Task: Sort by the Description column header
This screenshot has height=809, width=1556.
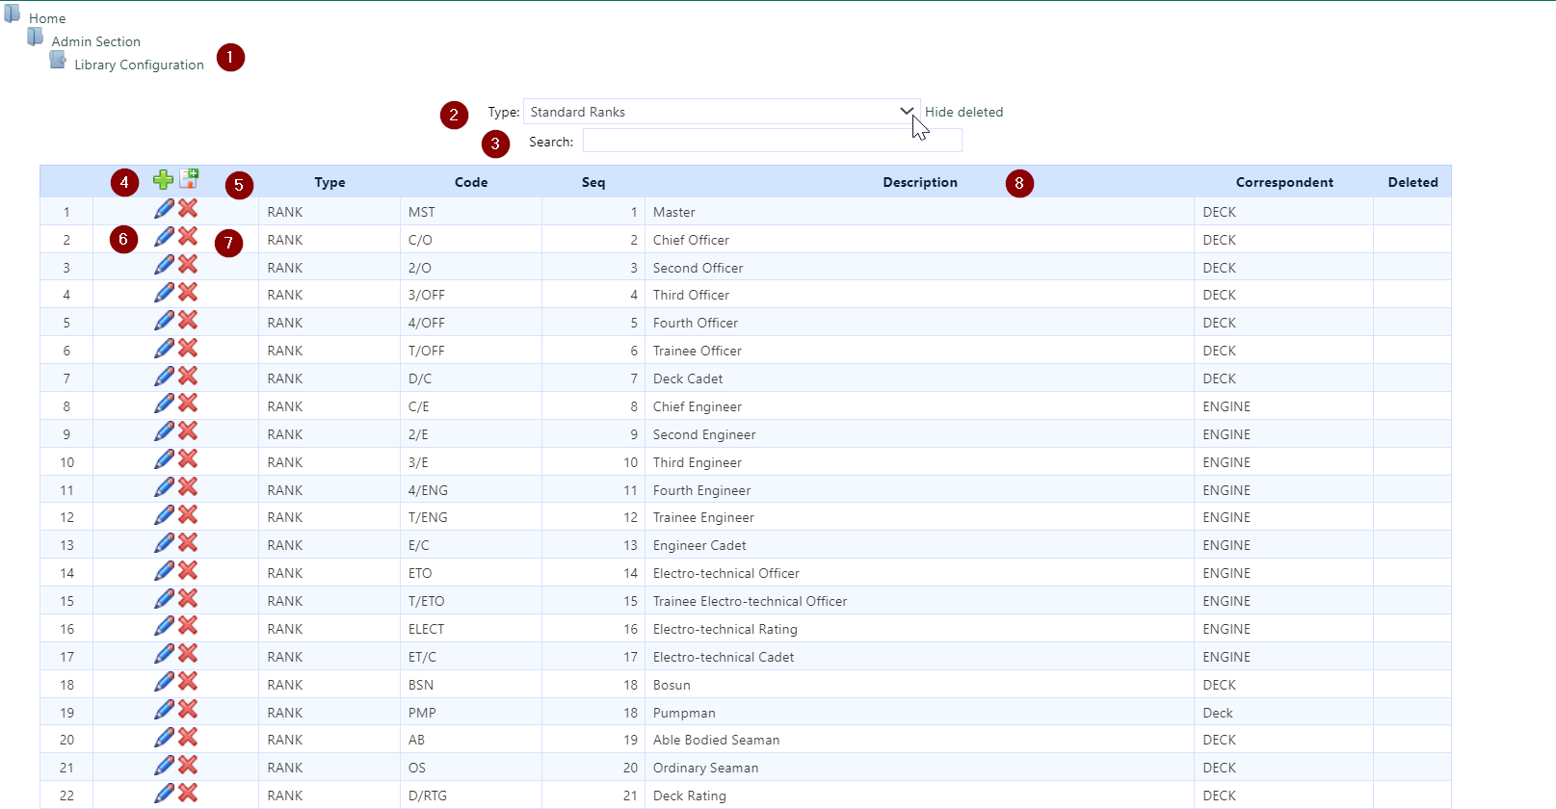Action: 919,182
